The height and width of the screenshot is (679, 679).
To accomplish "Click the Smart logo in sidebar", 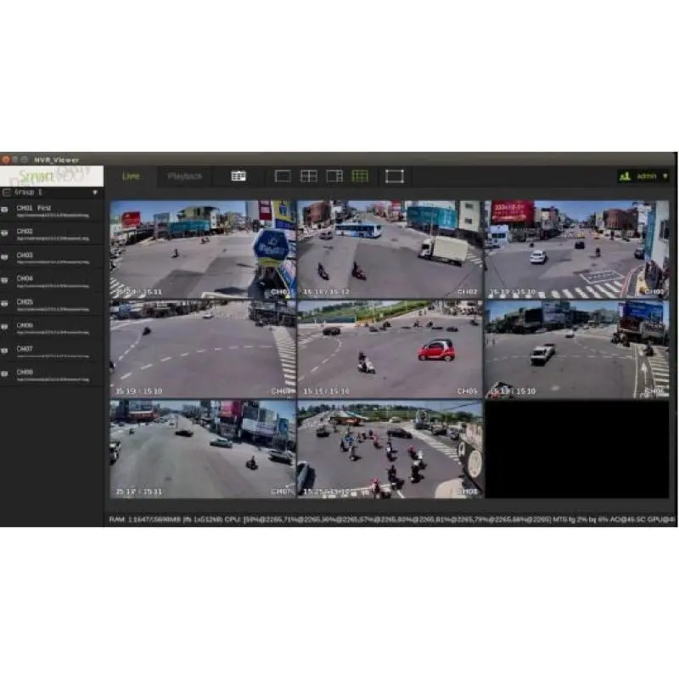I will [x=52, y=176].
